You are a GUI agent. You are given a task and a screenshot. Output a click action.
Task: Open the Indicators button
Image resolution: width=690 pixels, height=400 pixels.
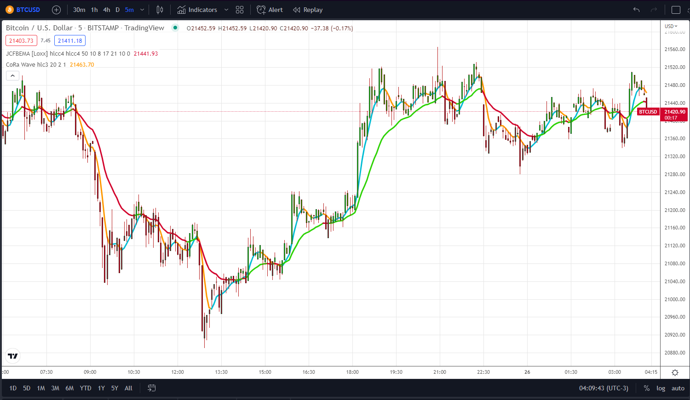pos(197,10)
